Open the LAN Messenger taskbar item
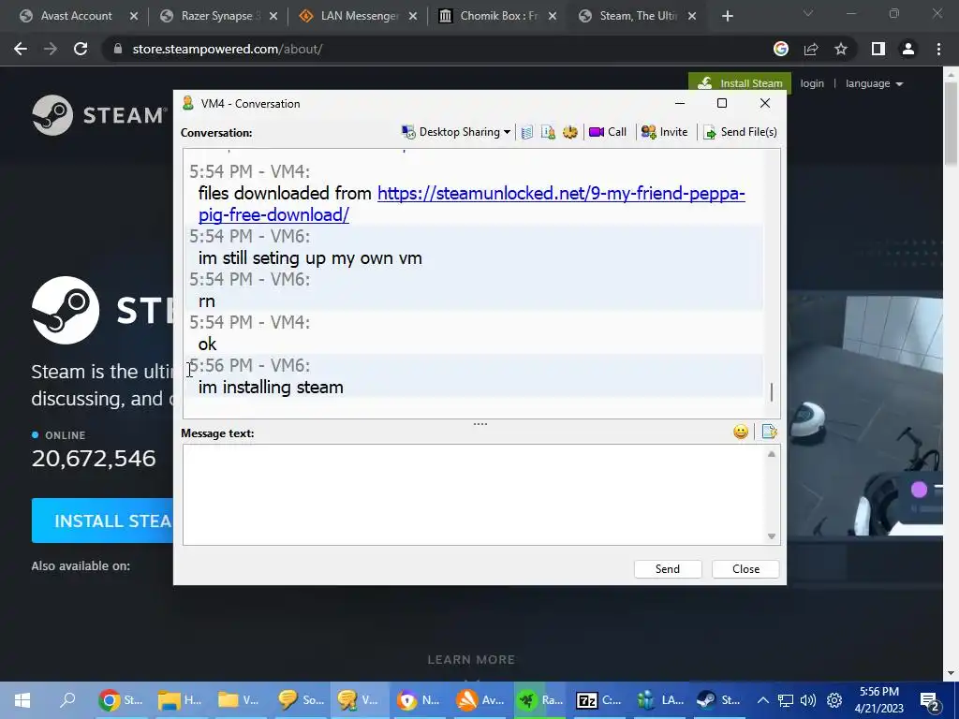Screen dimensions: 959x719 [x=658, y=700]
